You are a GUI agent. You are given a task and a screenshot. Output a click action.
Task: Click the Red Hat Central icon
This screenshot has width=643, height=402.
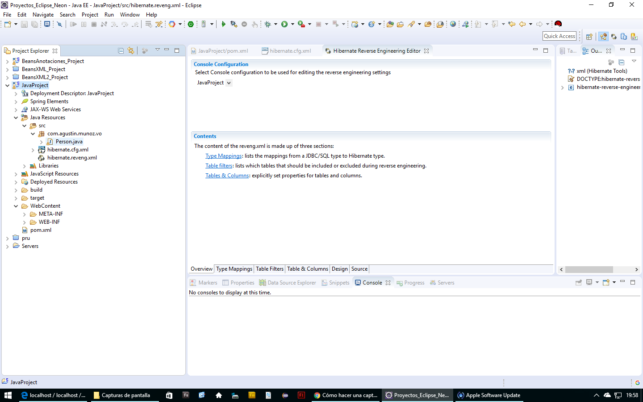[558, 24]
